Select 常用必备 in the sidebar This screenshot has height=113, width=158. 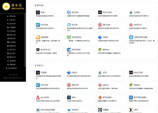[x=11, y=16]
